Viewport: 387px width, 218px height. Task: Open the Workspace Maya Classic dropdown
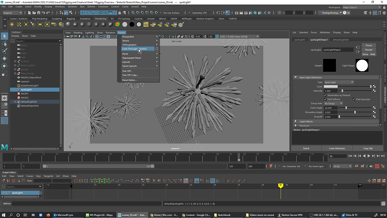coord(362,7)
